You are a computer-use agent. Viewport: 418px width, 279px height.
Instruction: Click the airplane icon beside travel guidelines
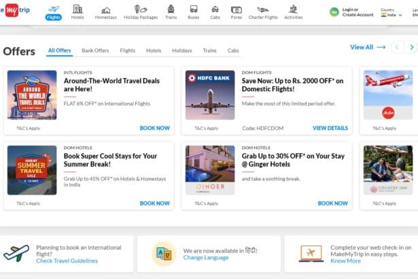point(16,253)
